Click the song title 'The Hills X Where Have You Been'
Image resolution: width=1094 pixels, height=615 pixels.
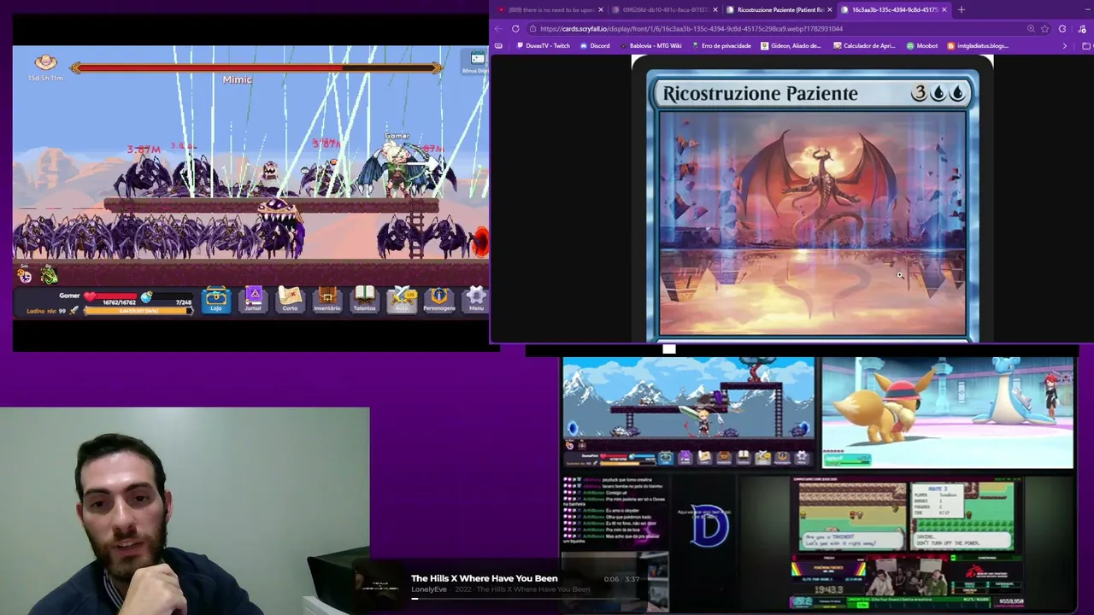point(485,578)
